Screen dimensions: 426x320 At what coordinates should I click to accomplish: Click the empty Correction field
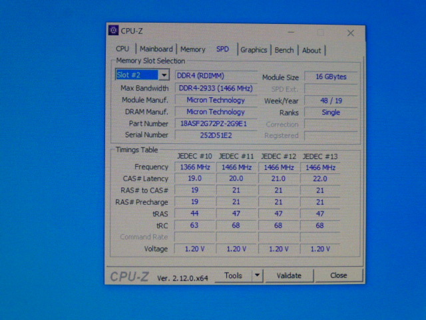(331, 124)
